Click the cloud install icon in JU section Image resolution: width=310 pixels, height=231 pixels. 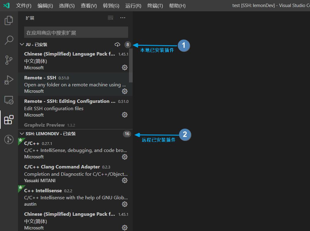tap(117, 44)
